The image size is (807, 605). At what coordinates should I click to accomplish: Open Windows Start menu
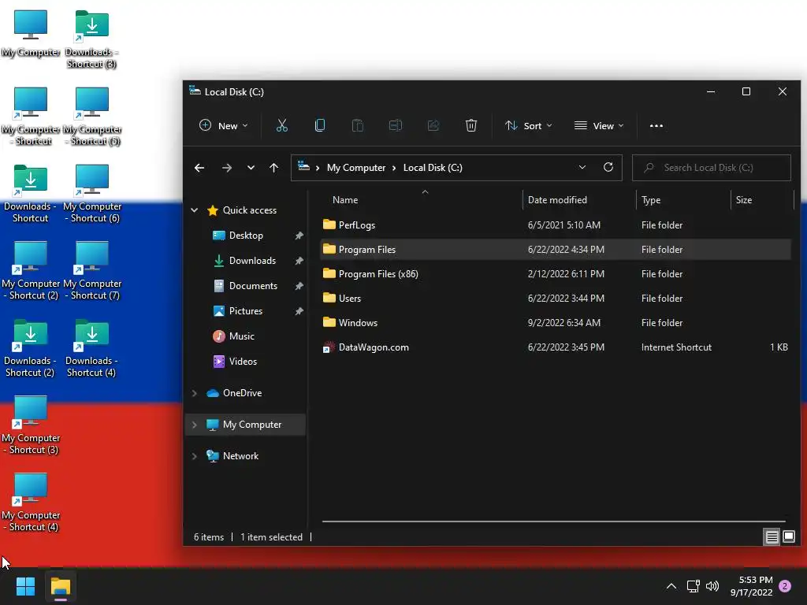(25, 586)
